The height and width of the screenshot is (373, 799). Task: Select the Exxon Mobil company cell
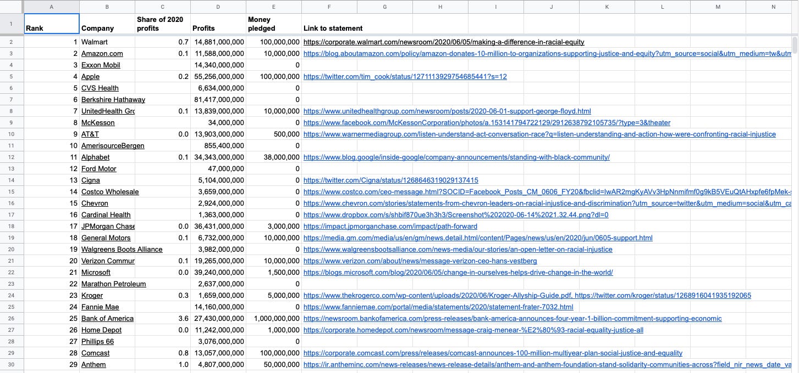[x=107, y=65]
